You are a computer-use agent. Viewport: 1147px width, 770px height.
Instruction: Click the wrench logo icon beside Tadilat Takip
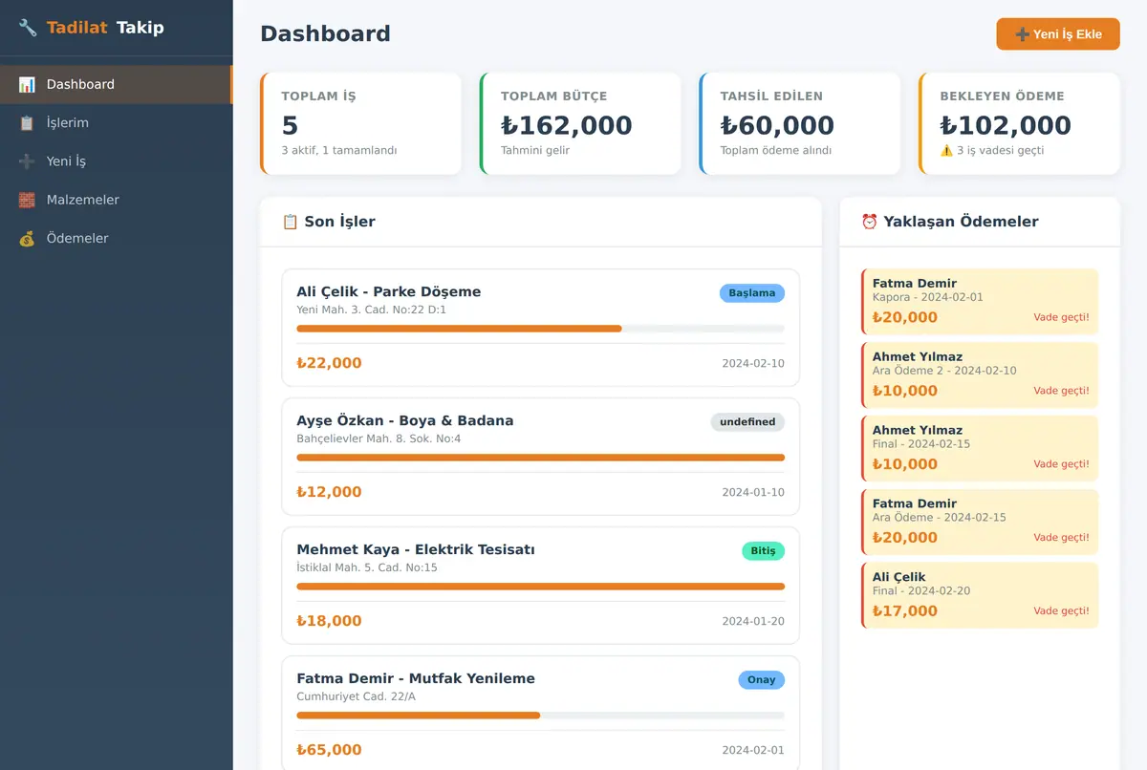click(28, 28)
